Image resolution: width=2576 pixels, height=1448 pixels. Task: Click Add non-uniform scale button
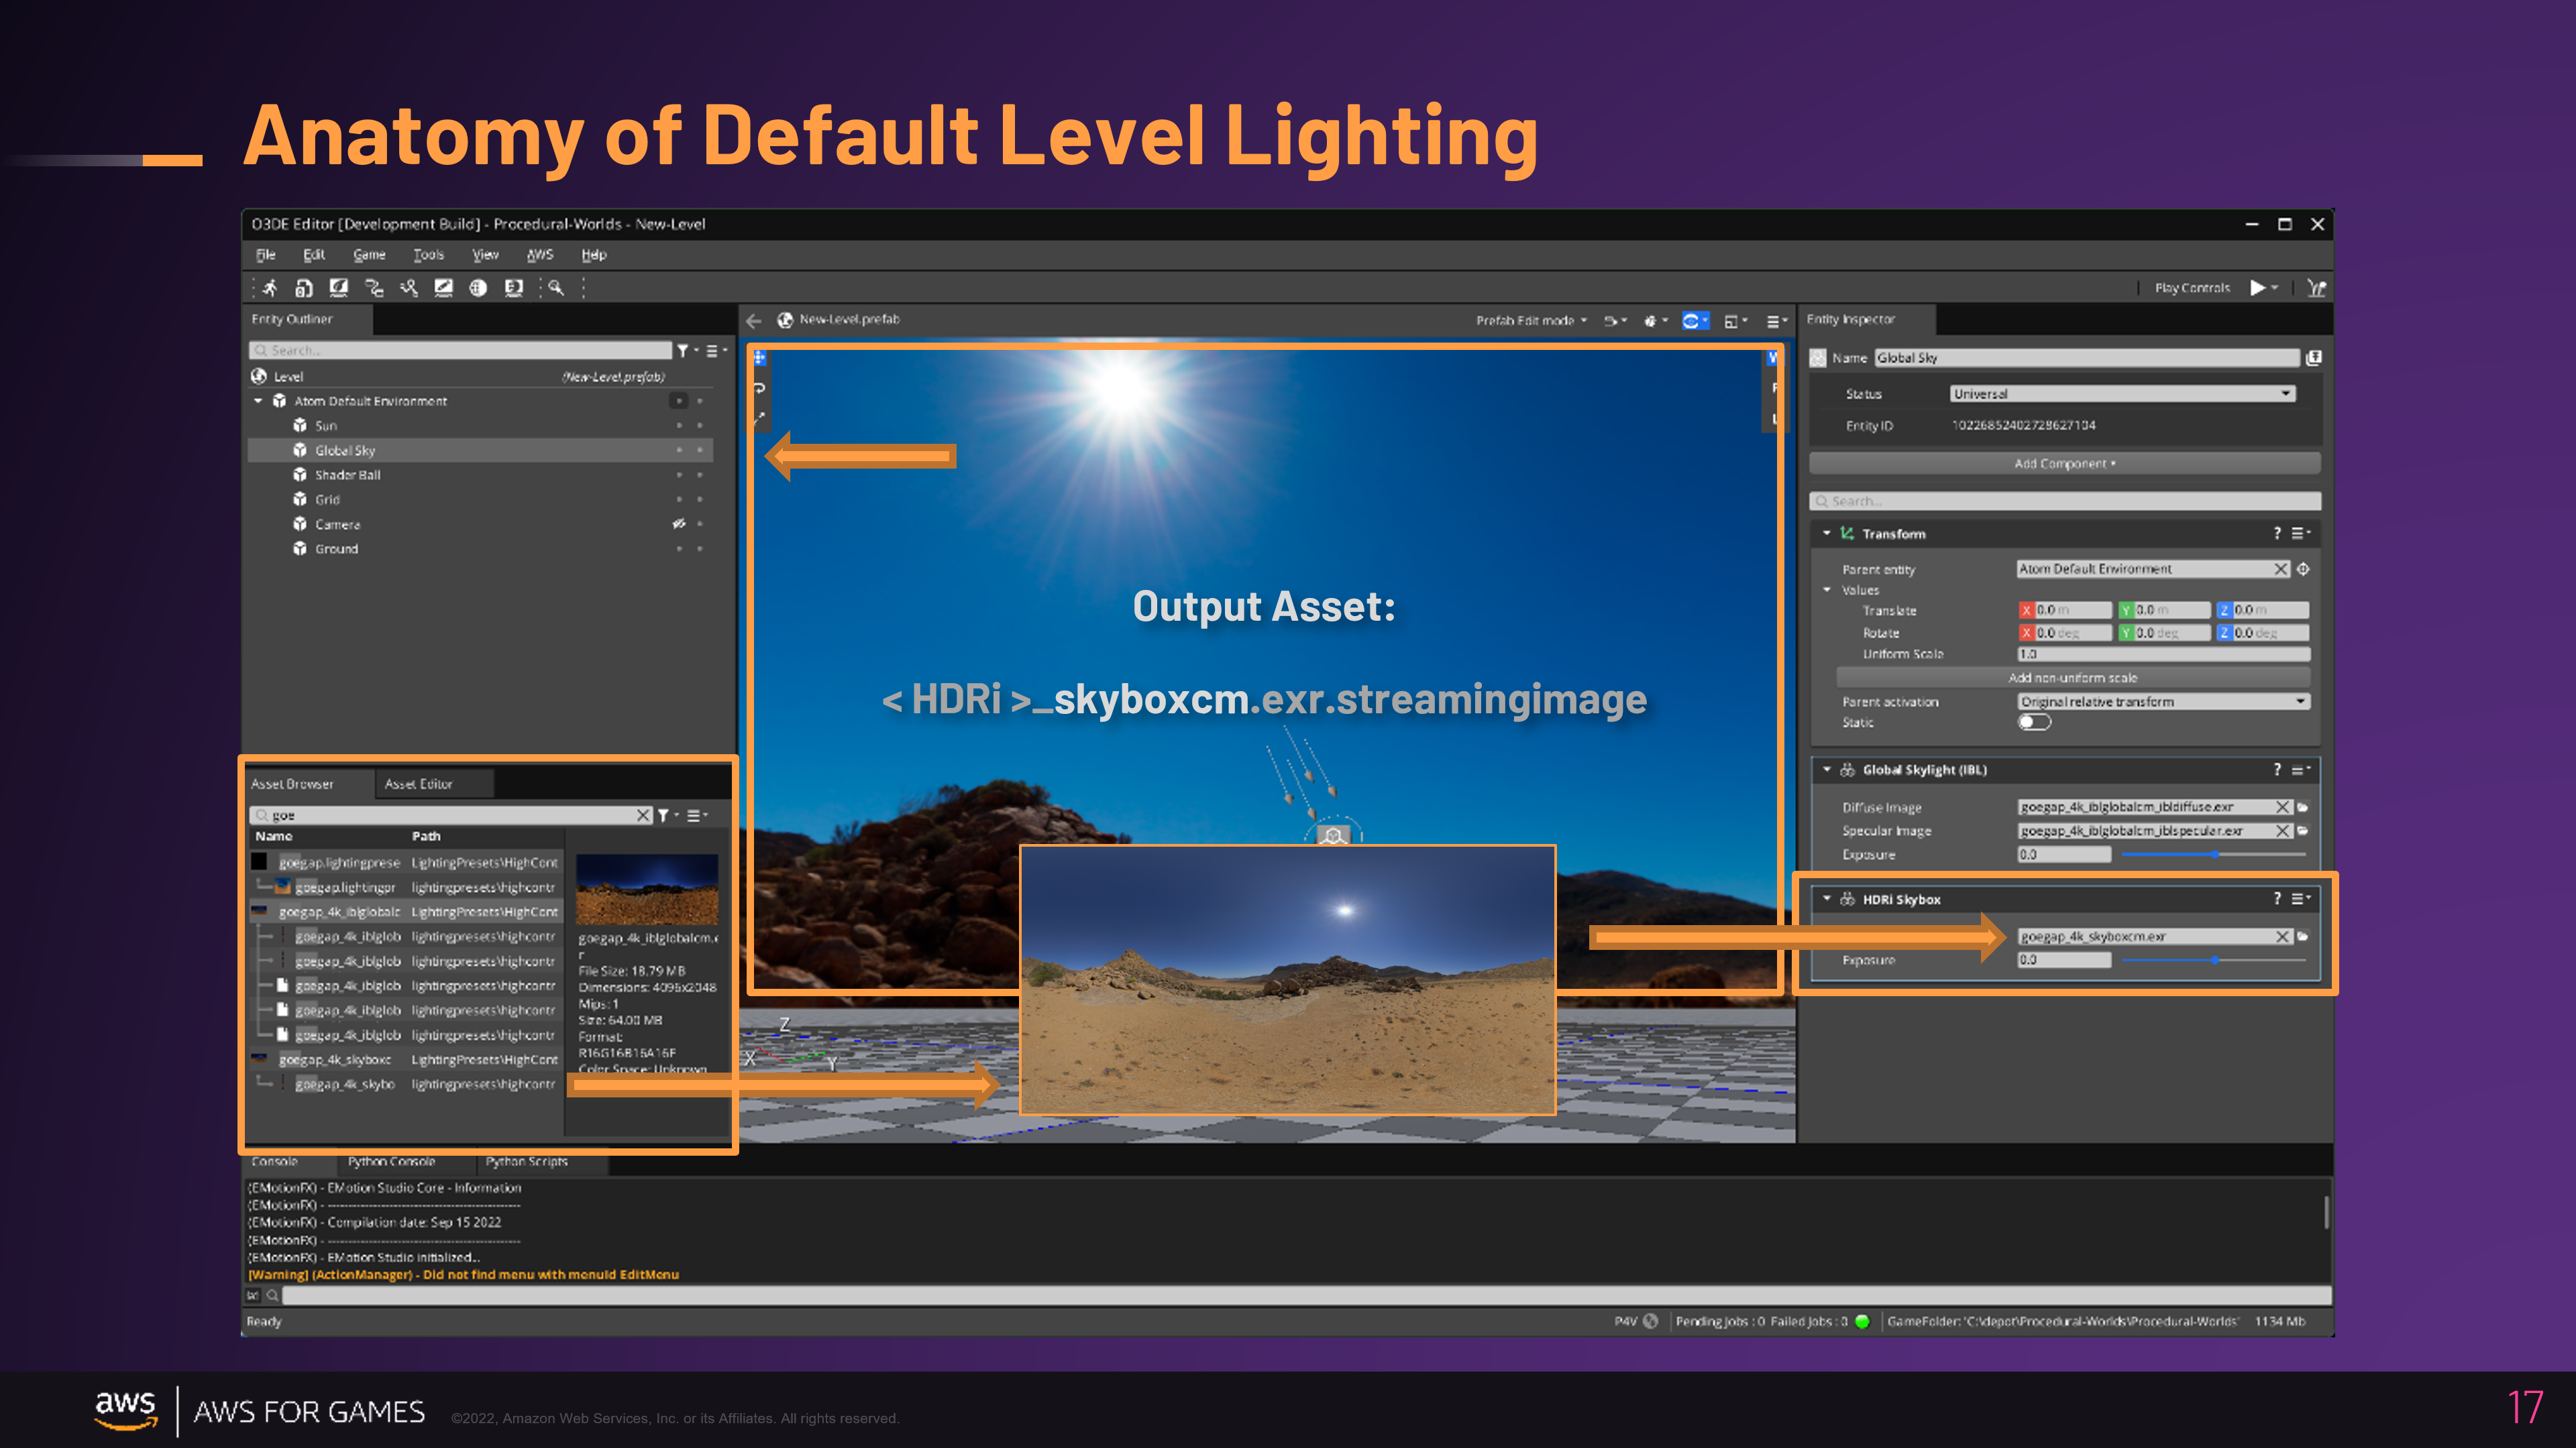(x=2072, y=678)
